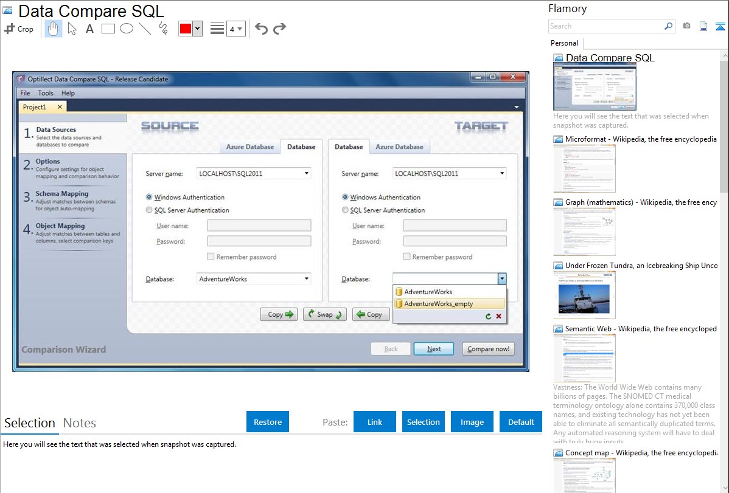Click the red color swatch
Viewport: 729px width, 493px height.
point(186,29)
